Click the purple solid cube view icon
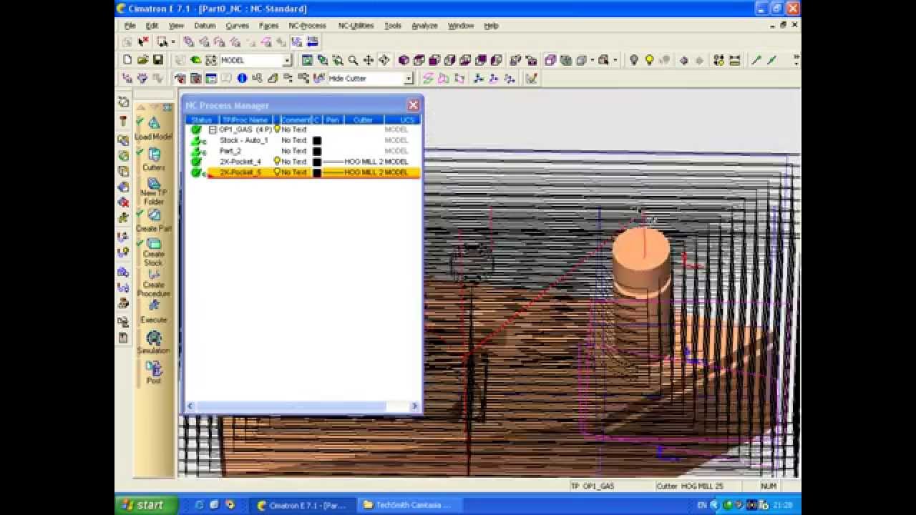This screenshot has height=515, width=916. [x=404, y=60]
